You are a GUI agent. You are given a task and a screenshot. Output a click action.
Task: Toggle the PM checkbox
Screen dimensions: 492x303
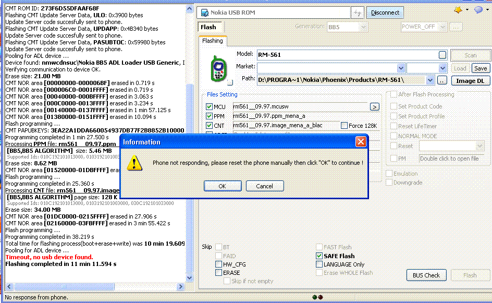[x=393, y=159]
